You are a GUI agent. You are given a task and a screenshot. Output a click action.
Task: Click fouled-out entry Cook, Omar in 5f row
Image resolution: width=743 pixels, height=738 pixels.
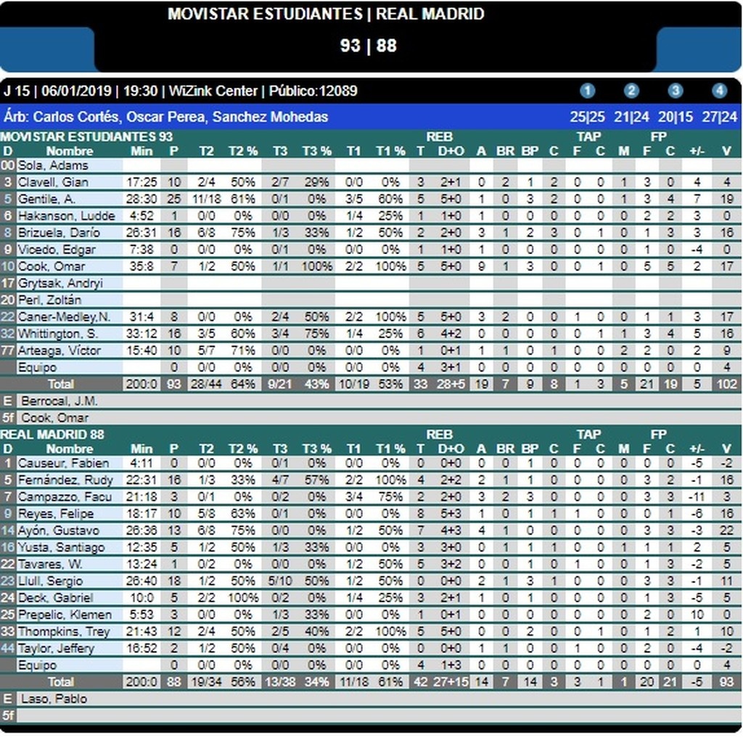[55, 418]
